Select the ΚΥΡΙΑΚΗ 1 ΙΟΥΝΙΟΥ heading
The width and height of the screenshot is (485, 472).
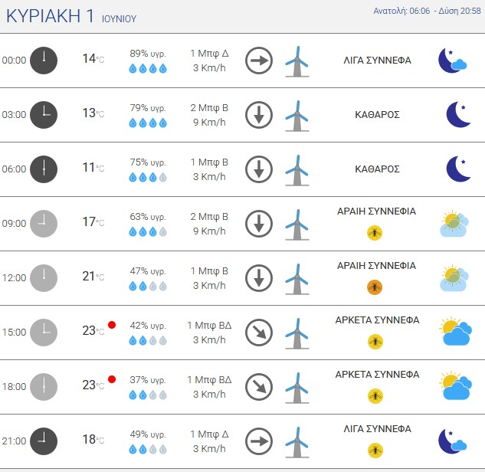click(x=71, y=16)
